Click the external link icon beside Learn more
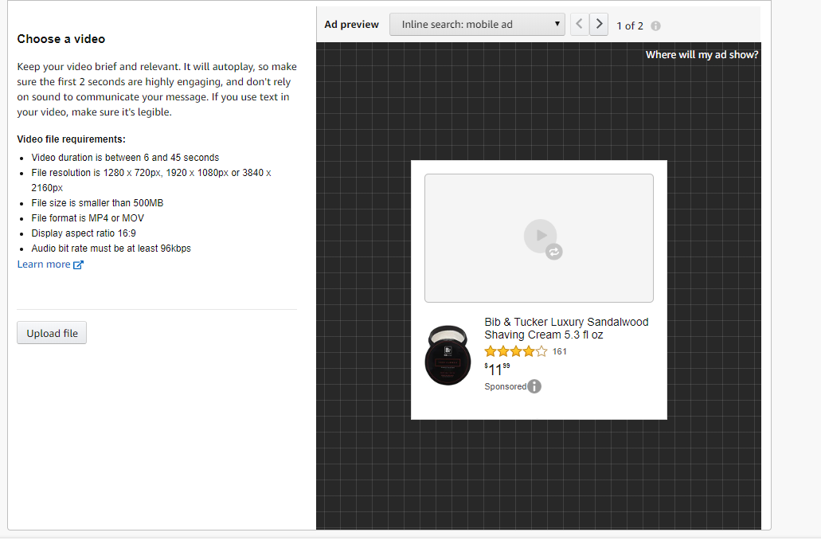The width and height of the screenshot is (821, 552). coord(78,264)
